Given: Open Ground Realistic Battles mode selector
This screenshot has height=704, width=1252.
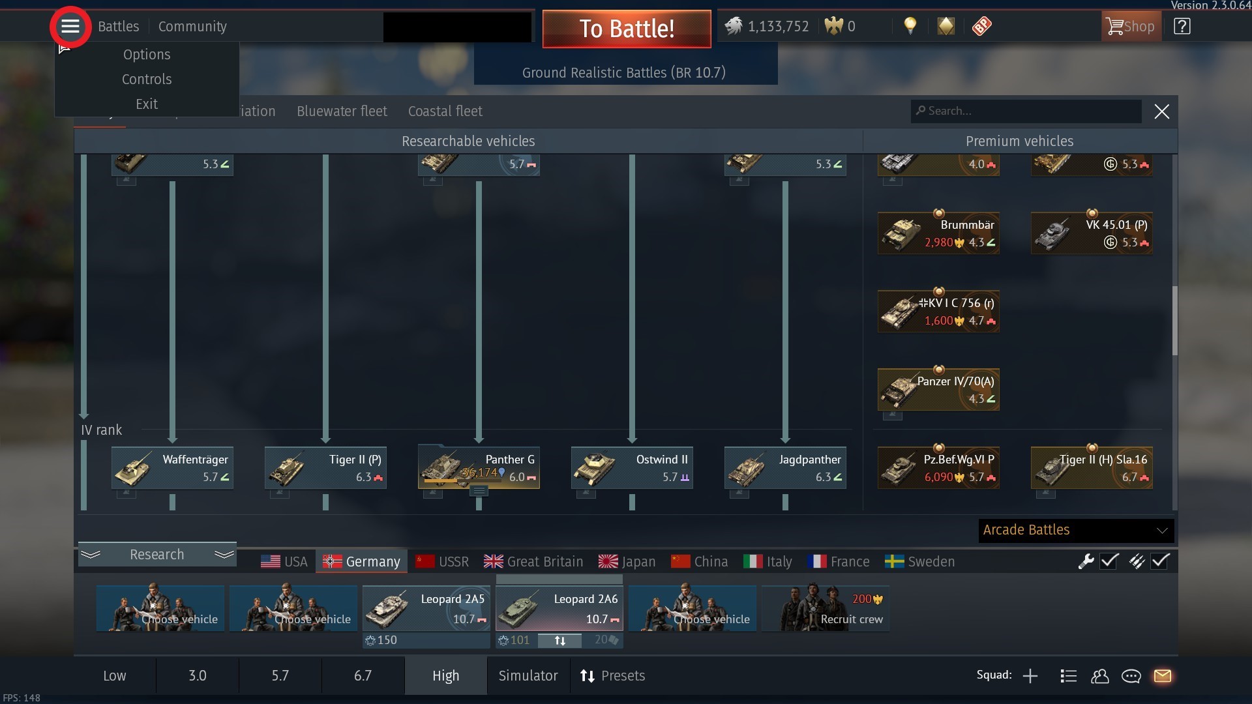Looking at the screenshot, I should pos(625,72).
